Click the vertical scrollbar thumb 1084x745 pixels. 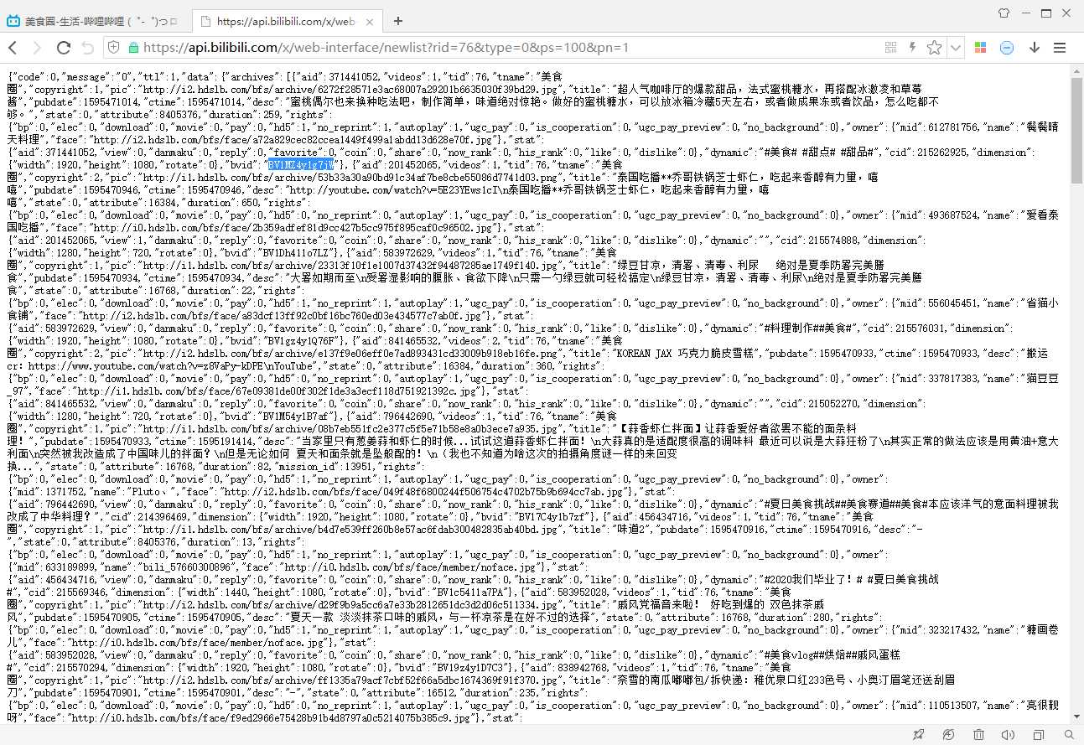1077,129
